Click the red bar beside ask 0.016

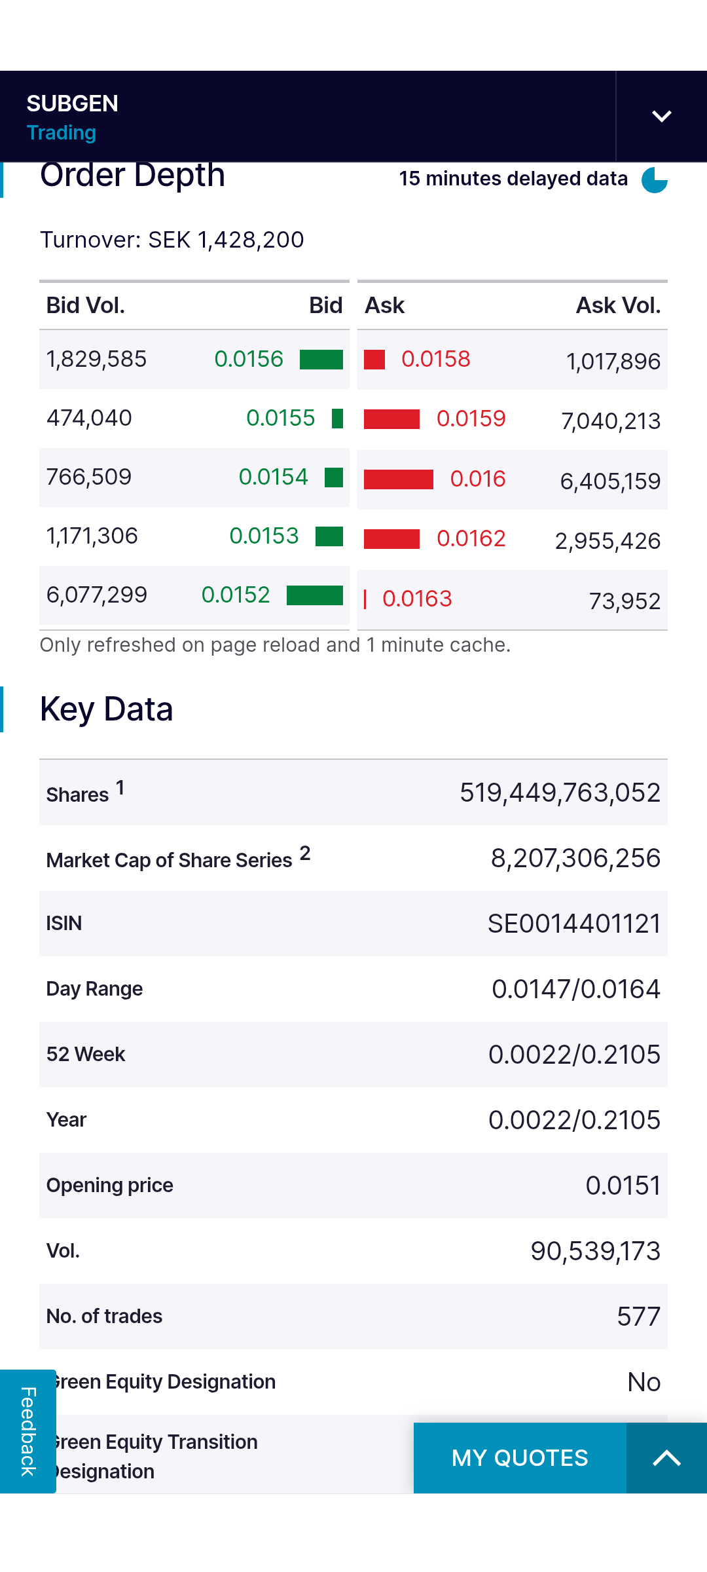[399, 479]
